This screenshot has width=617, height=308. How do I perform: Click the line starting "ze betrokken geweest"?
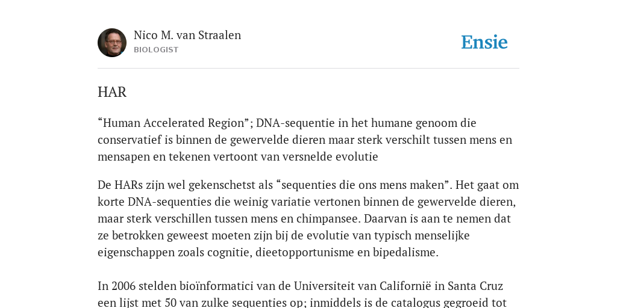point(284,236)
